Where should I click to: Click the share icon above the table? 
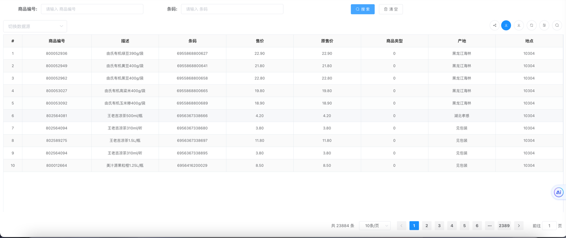(x=494, y=25)
